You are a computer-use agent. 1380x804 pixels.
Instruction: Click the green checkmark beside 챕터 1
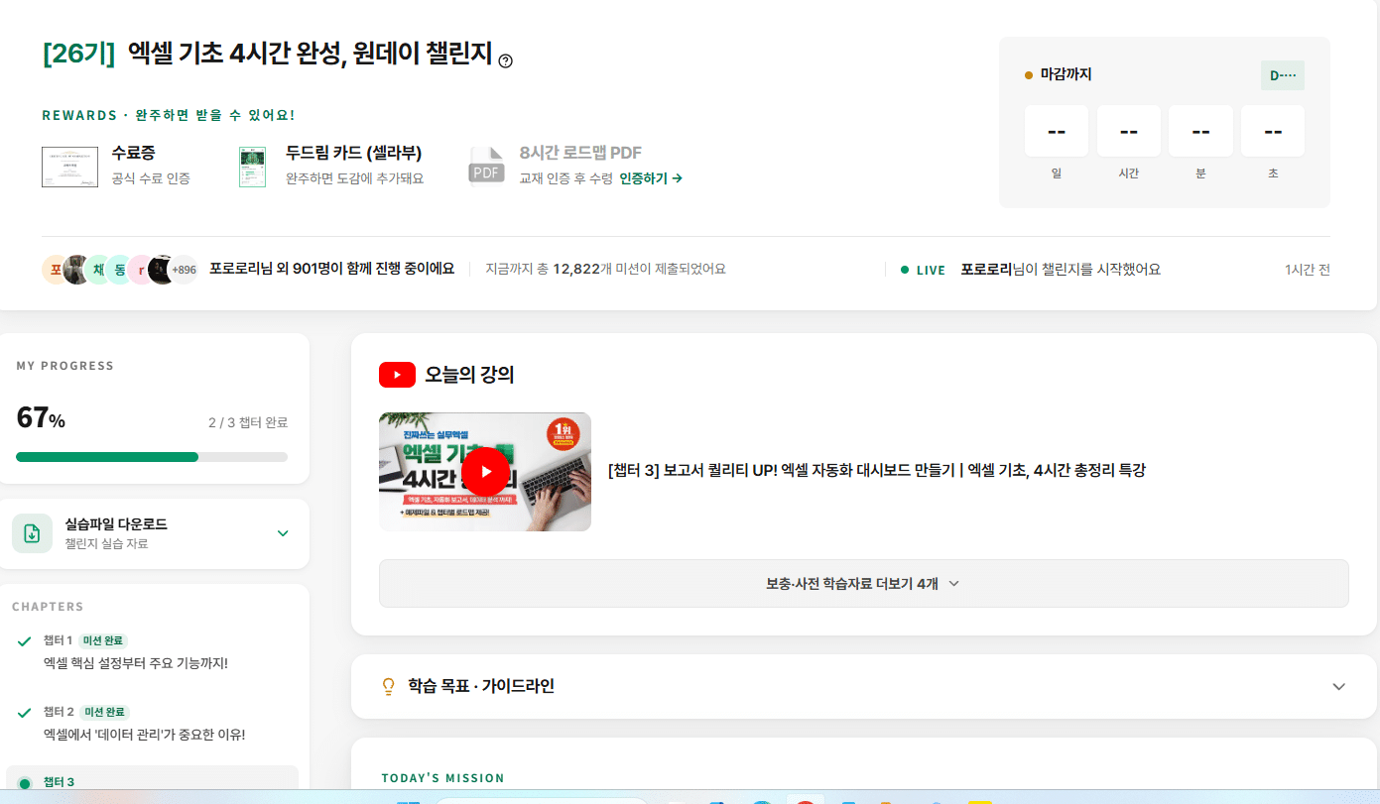25,641
